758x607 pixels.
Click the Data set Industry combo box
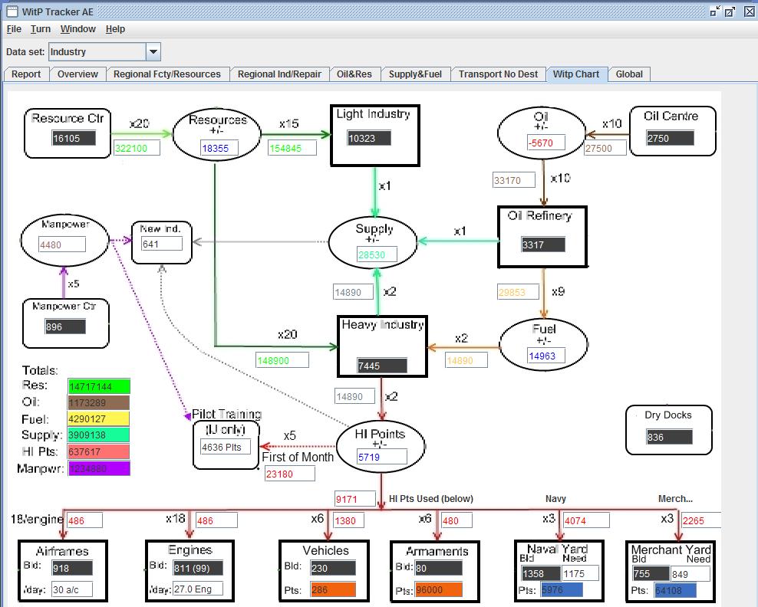coord(104,51)
